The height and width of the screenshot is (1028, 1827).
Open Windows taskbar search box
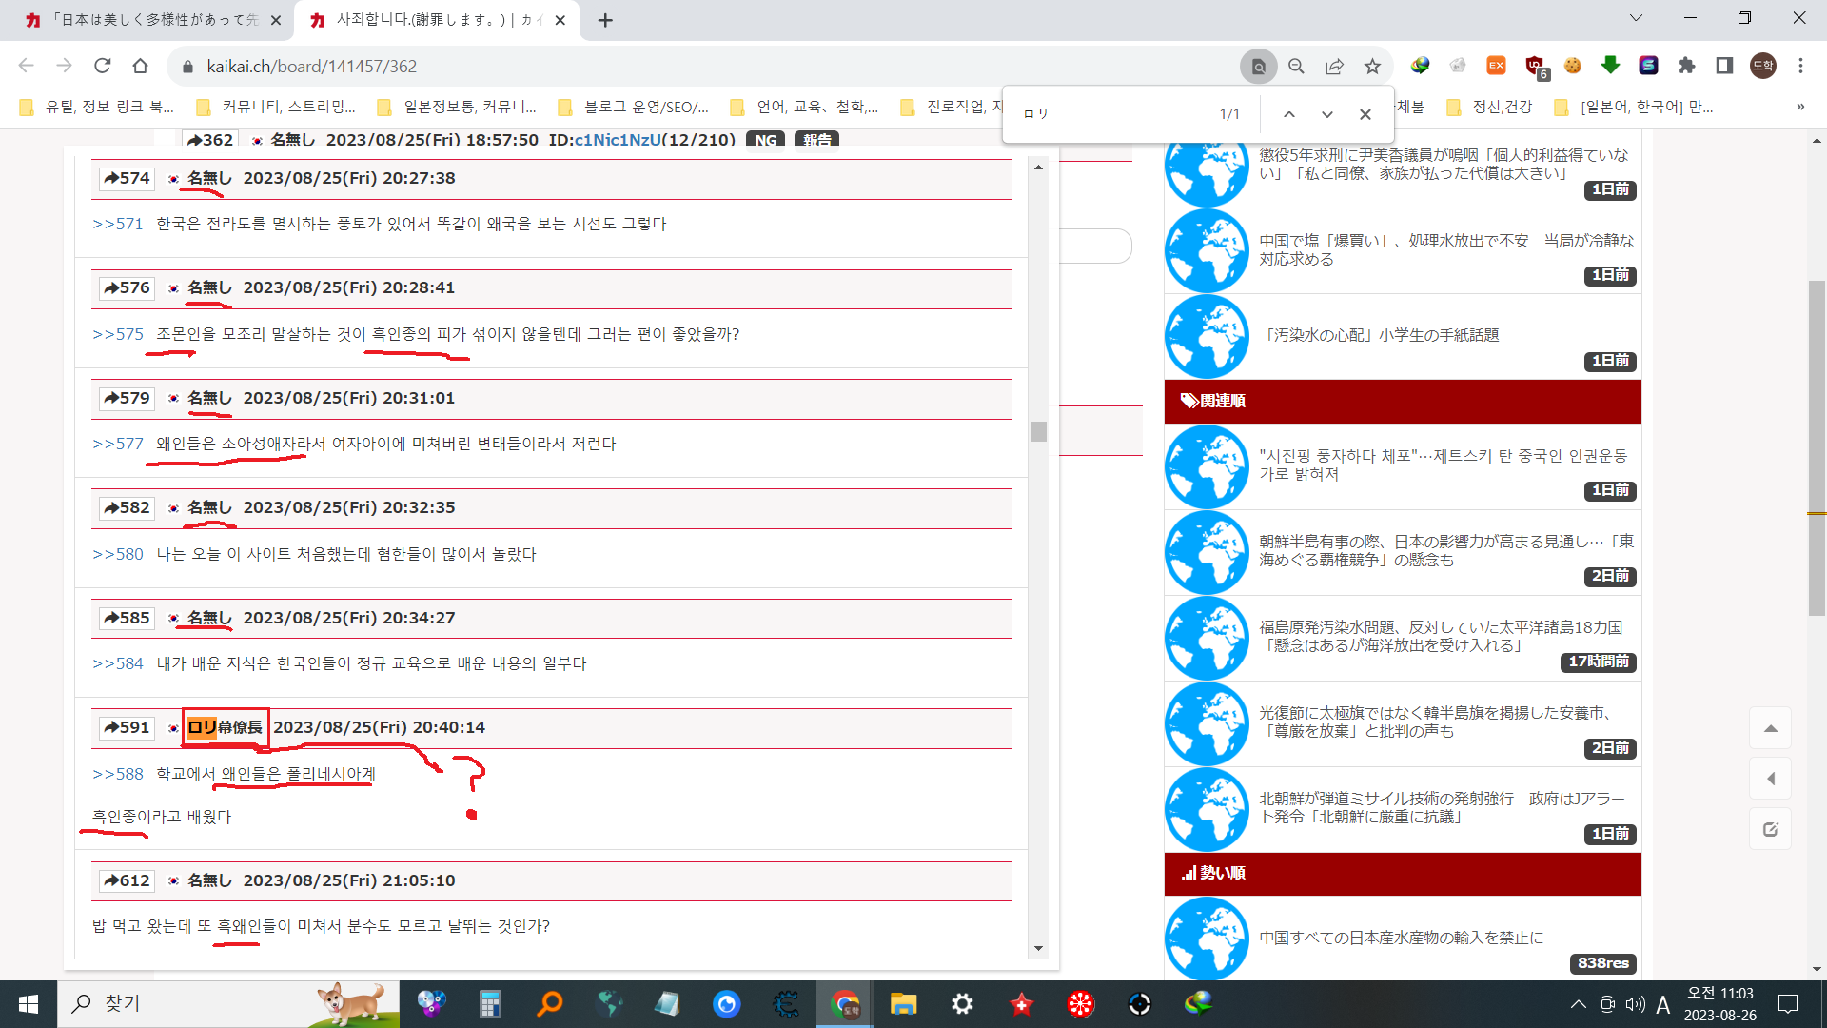click(190, 1003)
